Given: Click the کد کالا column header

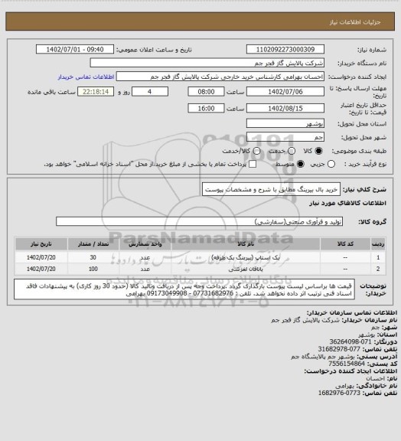Looking at the screenshot, I should coord(345,244).
